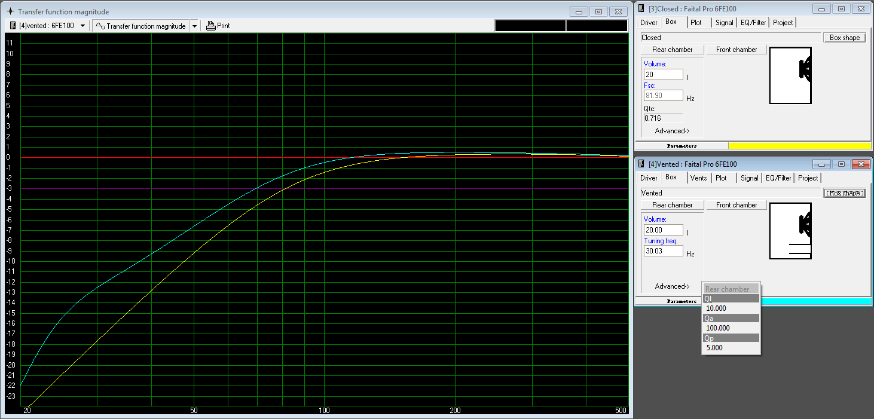
Task: Click the Volume field showing 20.00 in Vented window
Action: click(663, 230)
